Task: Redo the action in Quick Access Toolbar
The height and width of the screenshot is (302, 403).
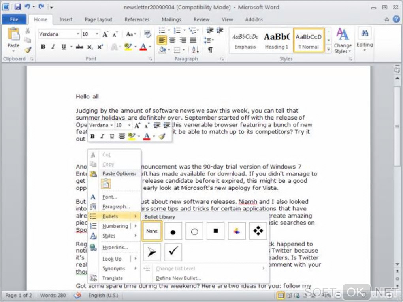Action: [x=41, y=7]
